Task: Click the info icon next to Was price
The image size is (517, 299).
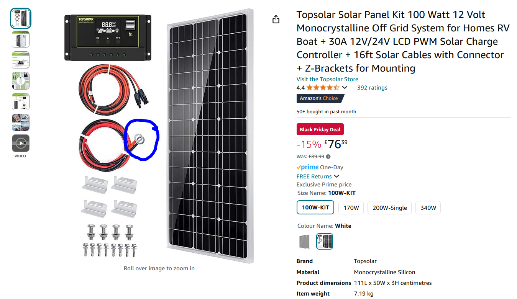Action: tap(328, 156)
